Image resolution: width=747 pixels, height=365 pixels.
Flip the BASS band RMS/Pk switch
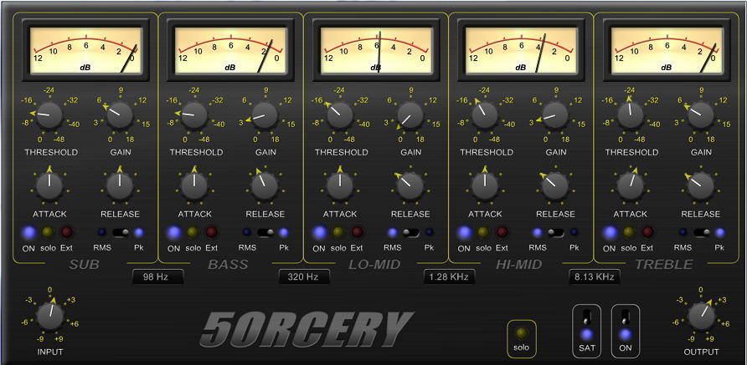coord(265,232)
